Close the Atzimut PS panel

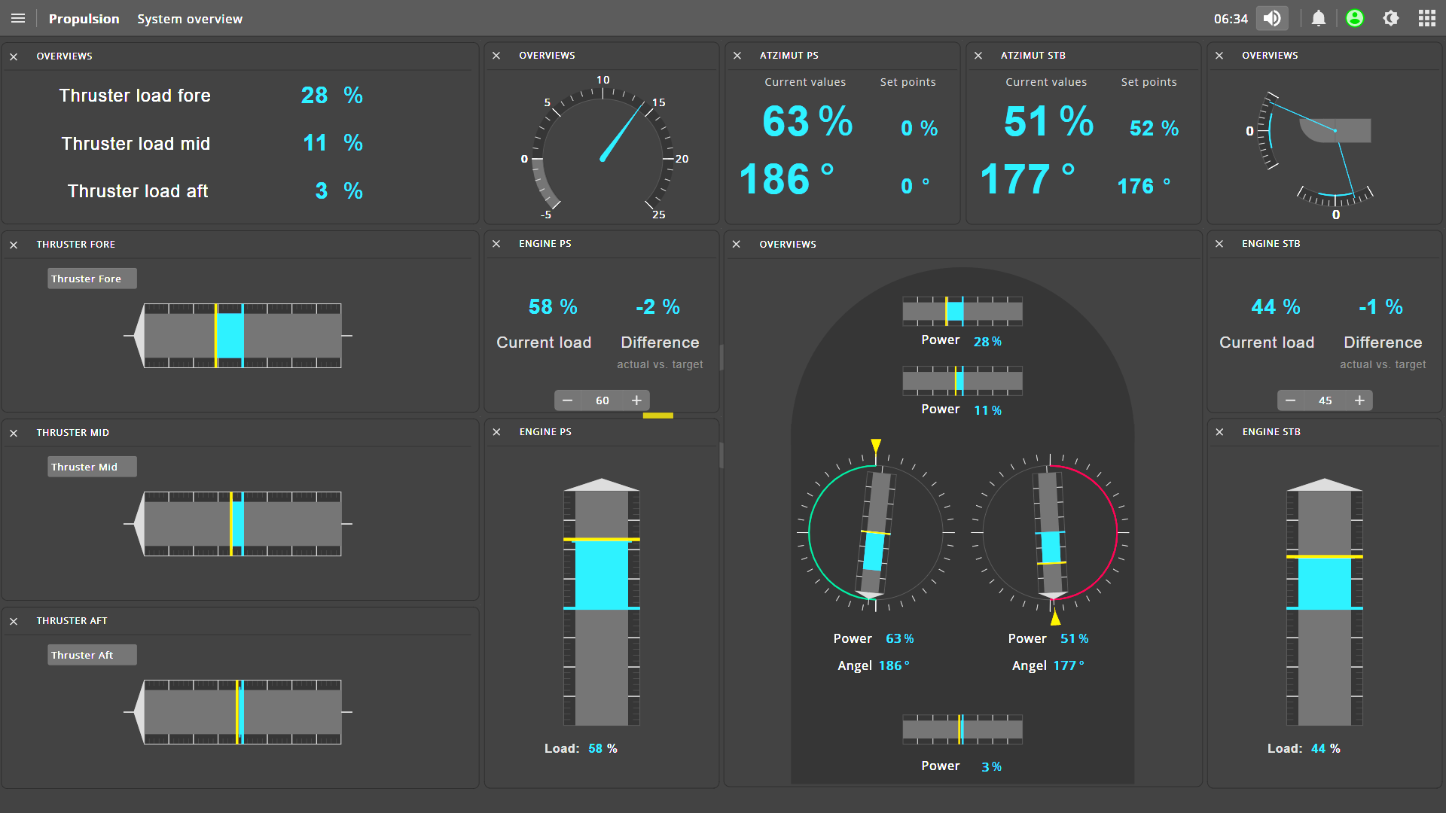coord(737,56)
